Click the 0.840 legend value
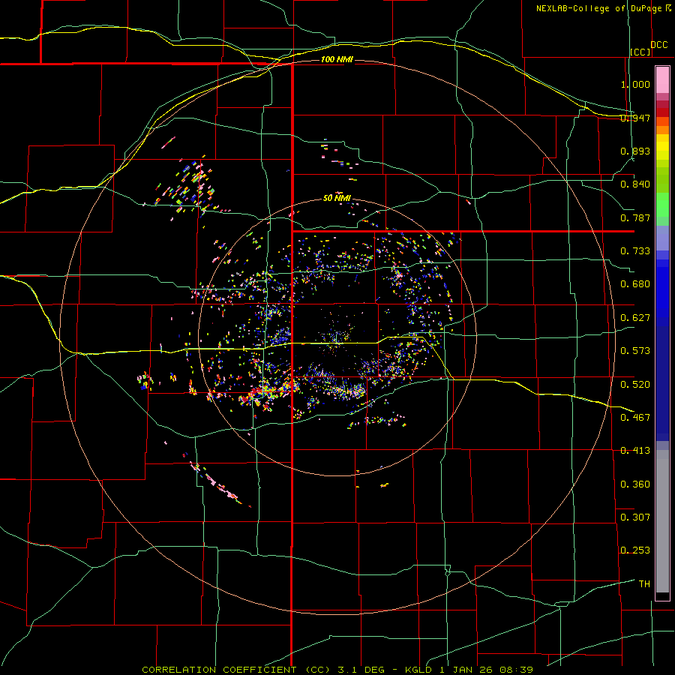 (635, 184)
